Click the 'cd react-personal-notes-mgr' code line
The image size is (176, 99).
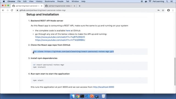(x=49, y=65)
